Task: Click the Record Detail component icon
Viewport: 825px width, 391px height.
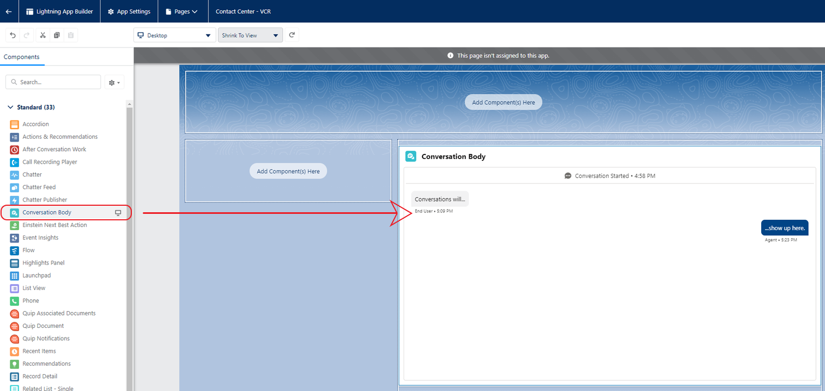Action: (15, 376)
